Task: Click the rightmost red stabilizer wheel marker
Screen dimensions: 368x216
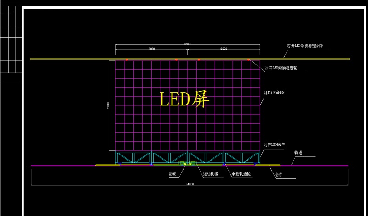Action: pos(249,60)
